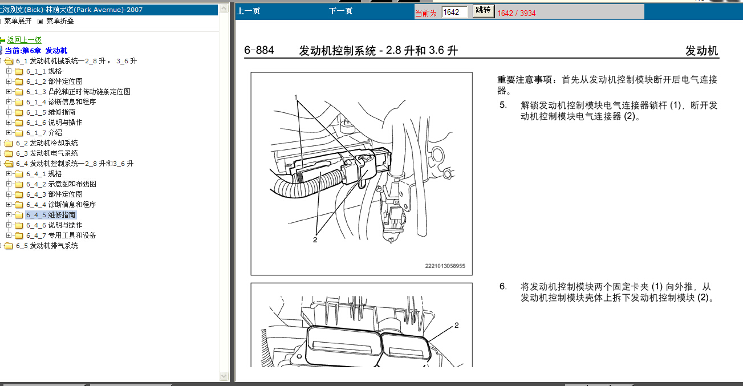This screenshot has width=743, height=386.
Task: Expand 6_4_5 维修指南 plus box
Action: pos(9,215)
